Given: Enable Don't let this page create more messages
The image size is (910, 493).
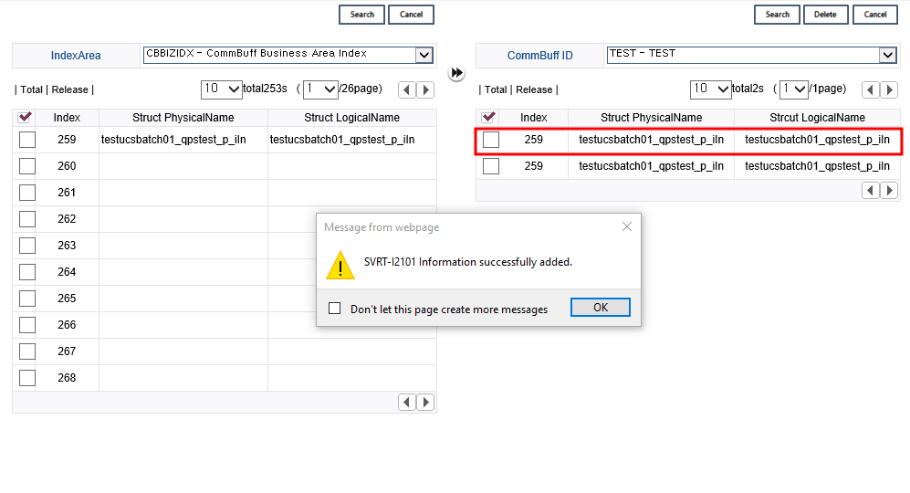Looking at the screenshot, I should [335, 309].
